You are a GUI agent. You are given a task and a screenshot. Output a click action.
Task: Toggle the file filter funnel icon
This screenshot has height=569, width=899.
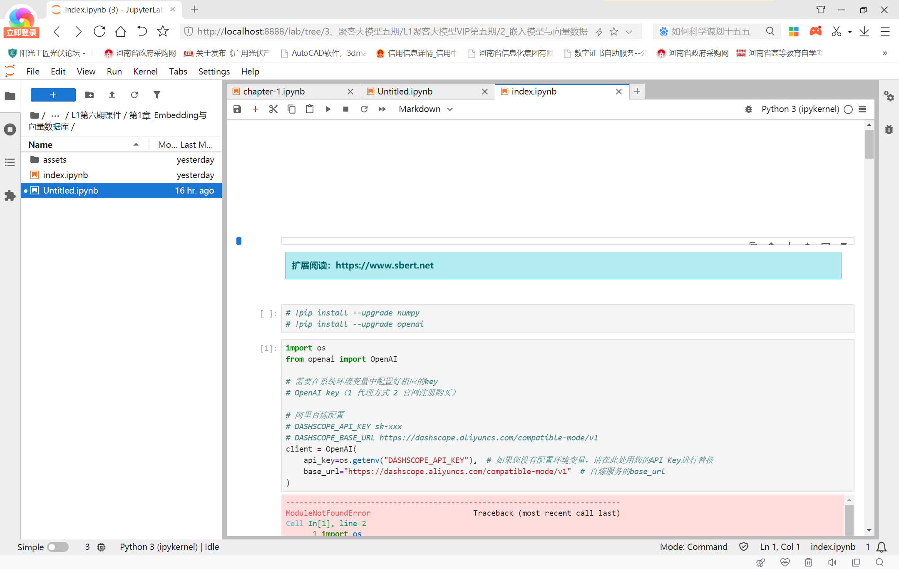156,95
